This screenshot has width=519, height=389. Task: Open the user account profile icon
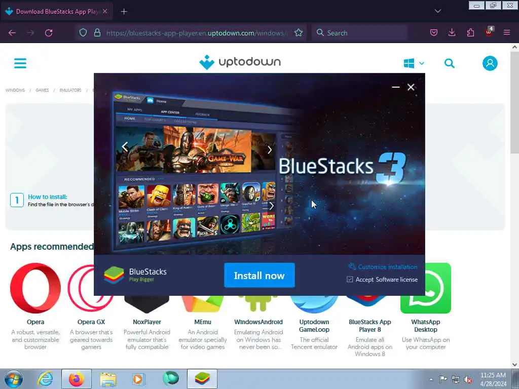pos(490,63)
